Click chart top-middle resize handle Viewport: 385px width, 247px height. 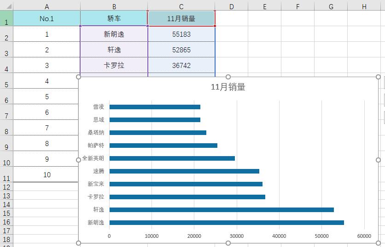(228, 77)
